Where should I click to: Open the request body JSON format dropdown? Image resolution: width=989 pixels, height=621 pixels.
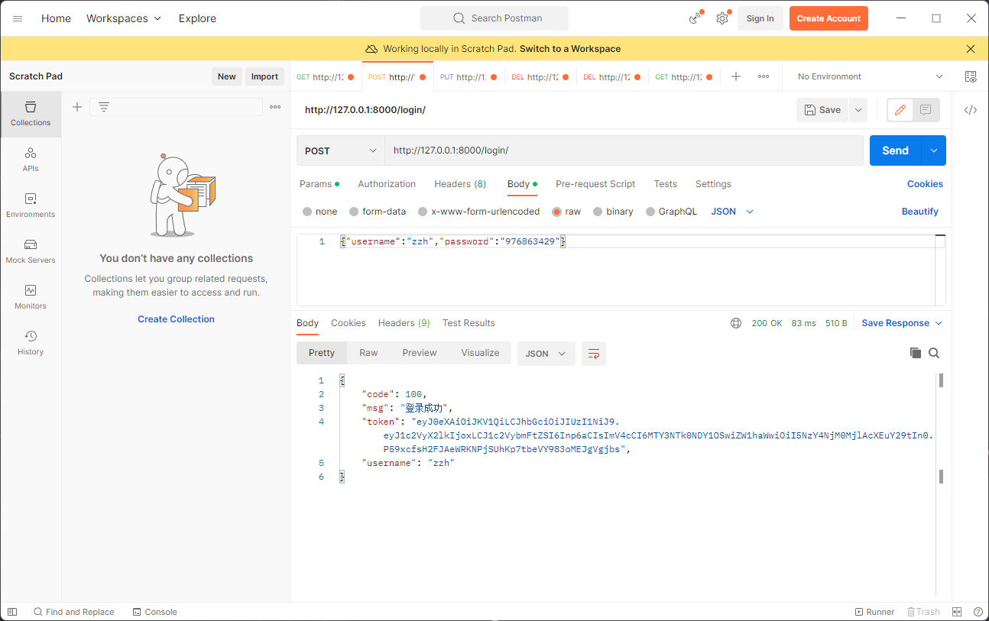pyautogui.click(x=732, y=212)
